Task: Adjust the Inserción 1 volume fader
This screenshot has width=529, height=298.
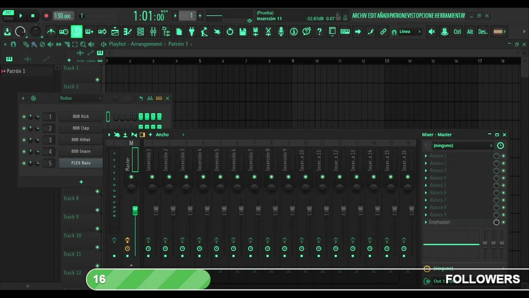Action: (x=156, y=210)
